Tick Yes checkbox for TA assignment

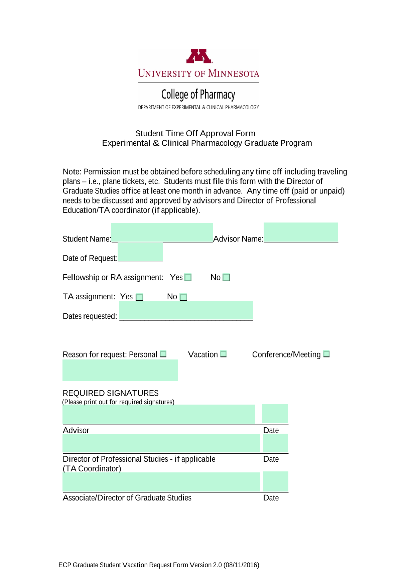click(140, 297)
